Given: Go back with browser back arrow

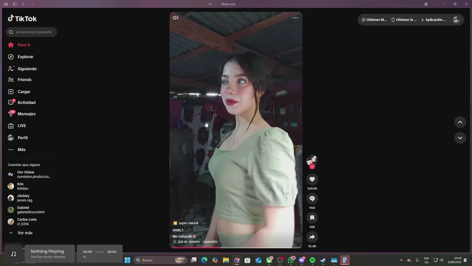Looking at the screenshot, I should pyautogui.click(x=24, y=4).
